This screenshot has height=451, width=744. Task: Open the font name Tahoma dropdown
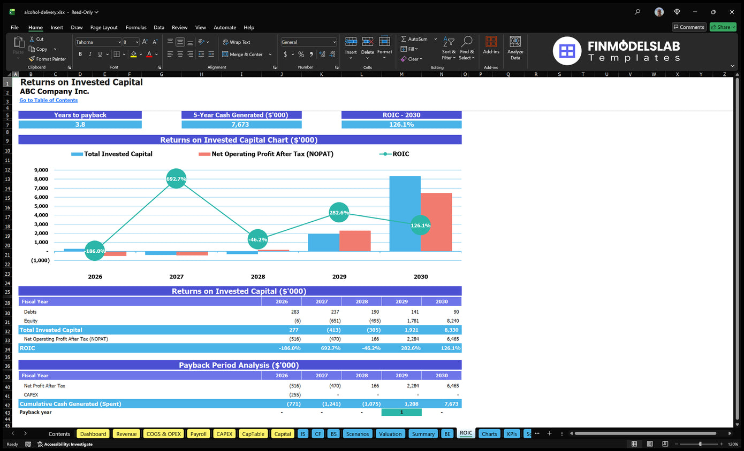tap(98, 42)
